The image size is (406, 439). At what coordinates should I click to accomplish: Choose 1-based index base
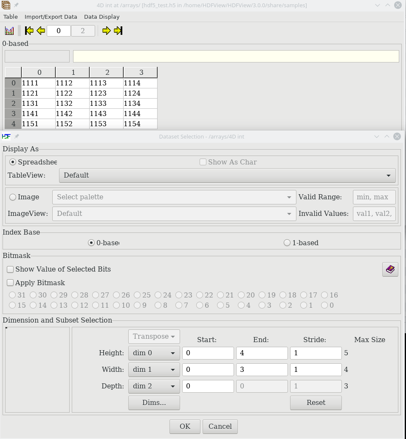click(x=301, y=243)
